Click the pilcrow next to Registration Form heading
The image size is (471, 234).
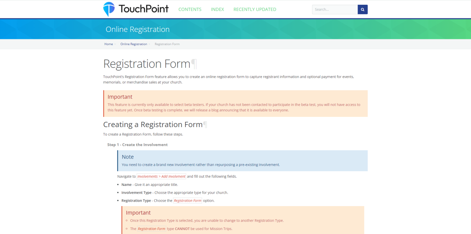(x=194, y=64)
